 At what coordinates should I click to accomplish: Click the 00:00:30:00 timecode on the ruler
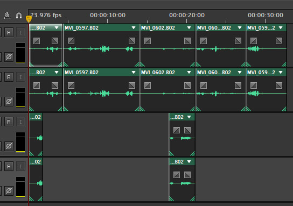point(266,15)
